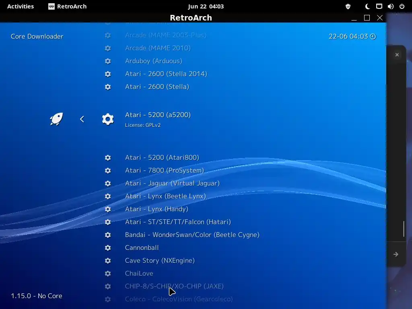Open the volume speaker tray icon

click(x=390, y=6)
